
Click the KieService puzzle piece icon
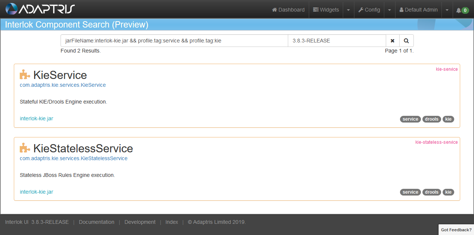25,74
